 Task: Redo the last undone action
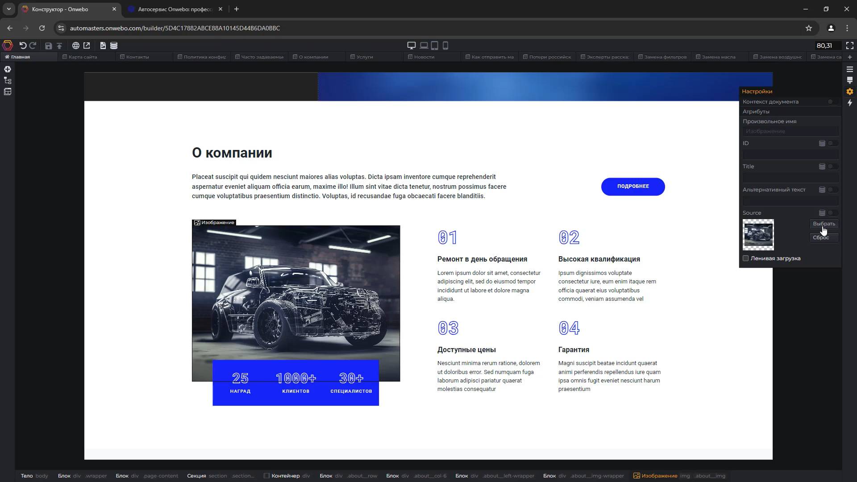33,45
